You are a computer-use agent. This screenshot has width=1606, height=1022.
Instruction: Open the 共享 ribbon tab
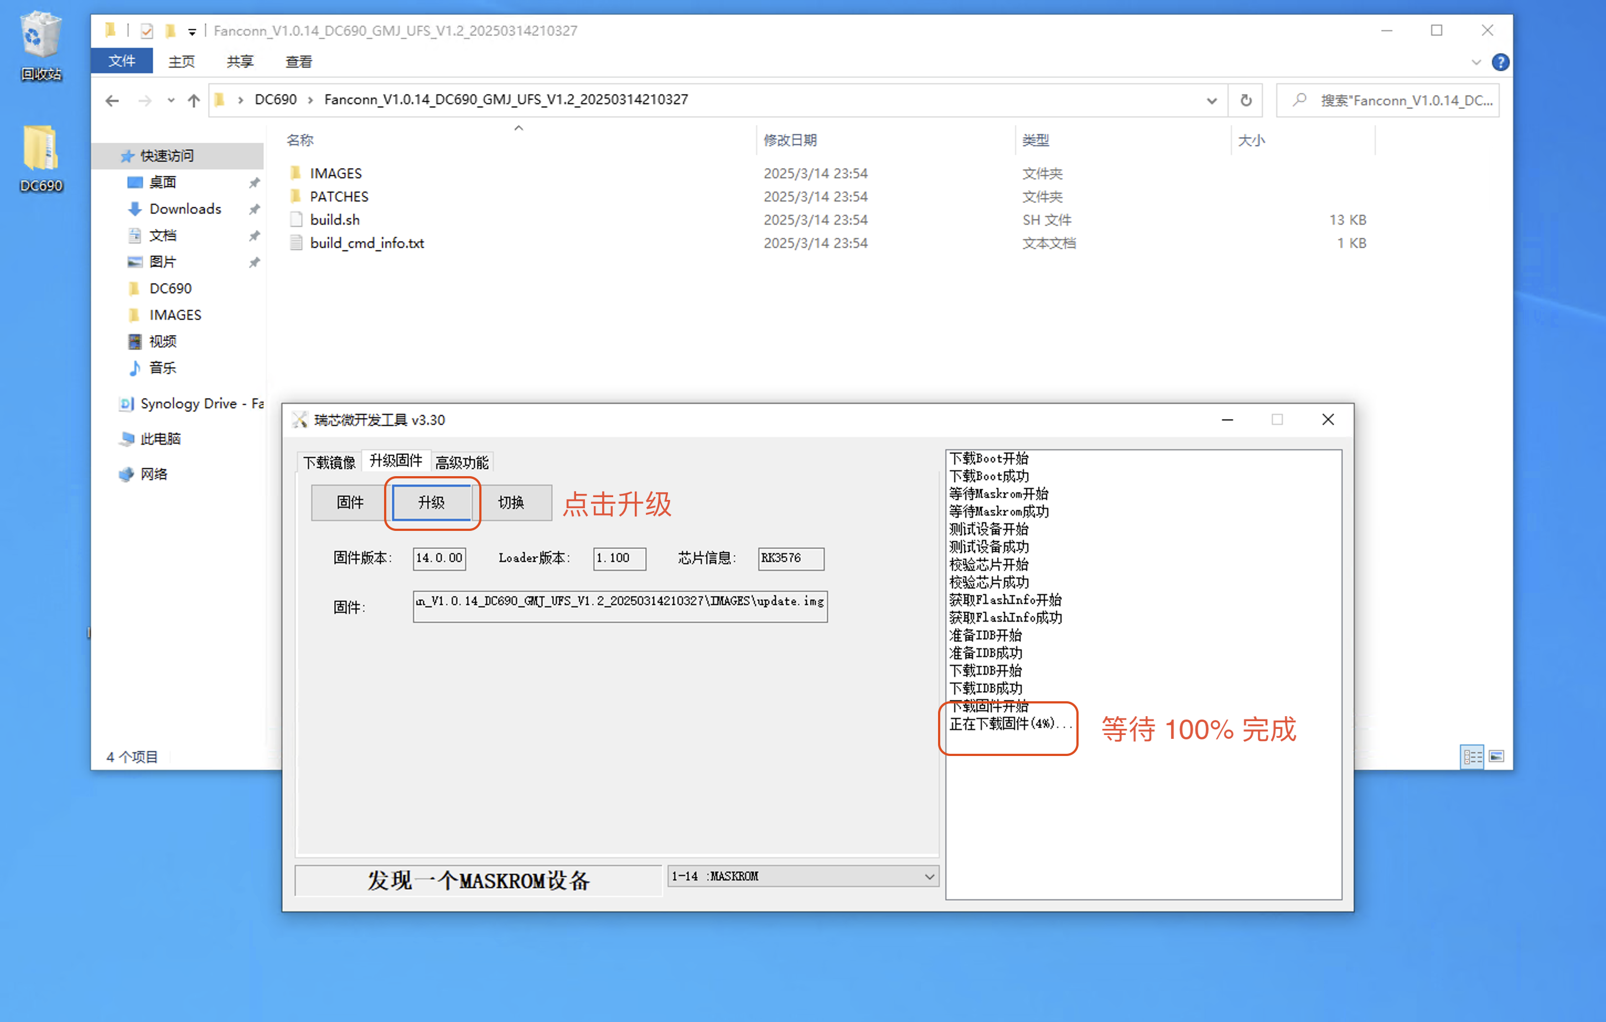[x=240, y=61]
